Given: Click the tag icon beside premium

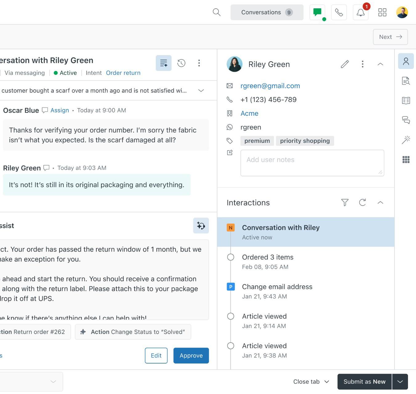Looking at the screenshot, I should [230, 141].
